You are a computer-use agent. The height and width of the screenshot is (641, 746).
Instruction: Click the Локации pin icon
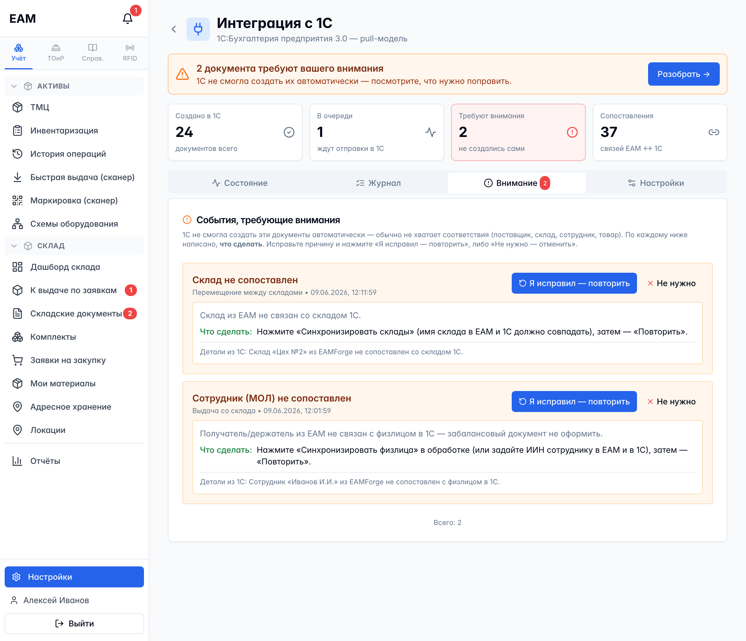(x=17, y=430)
